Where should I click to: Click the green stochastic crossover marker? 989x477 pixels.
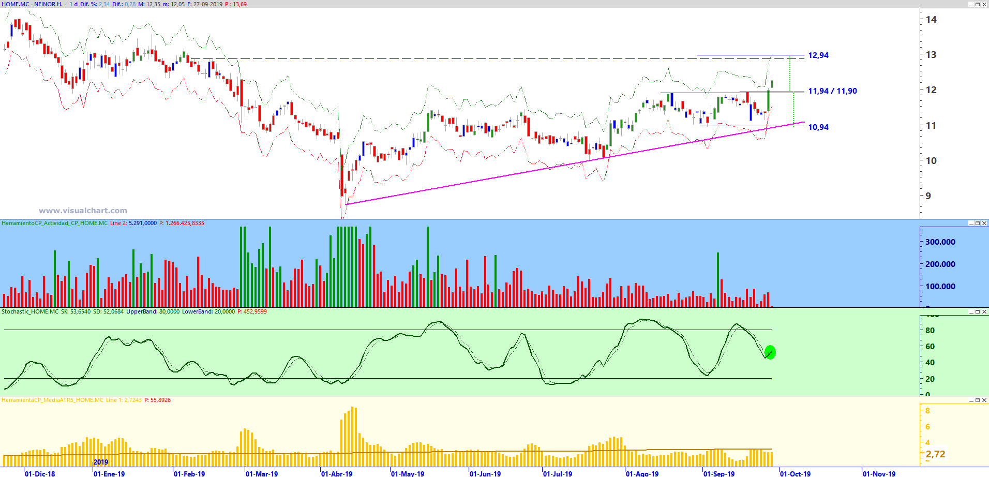770,352
